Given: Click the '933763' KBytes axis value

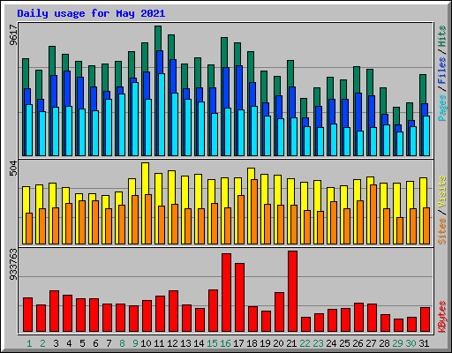Looking at the screenshot, I should [x=13, y=265].
